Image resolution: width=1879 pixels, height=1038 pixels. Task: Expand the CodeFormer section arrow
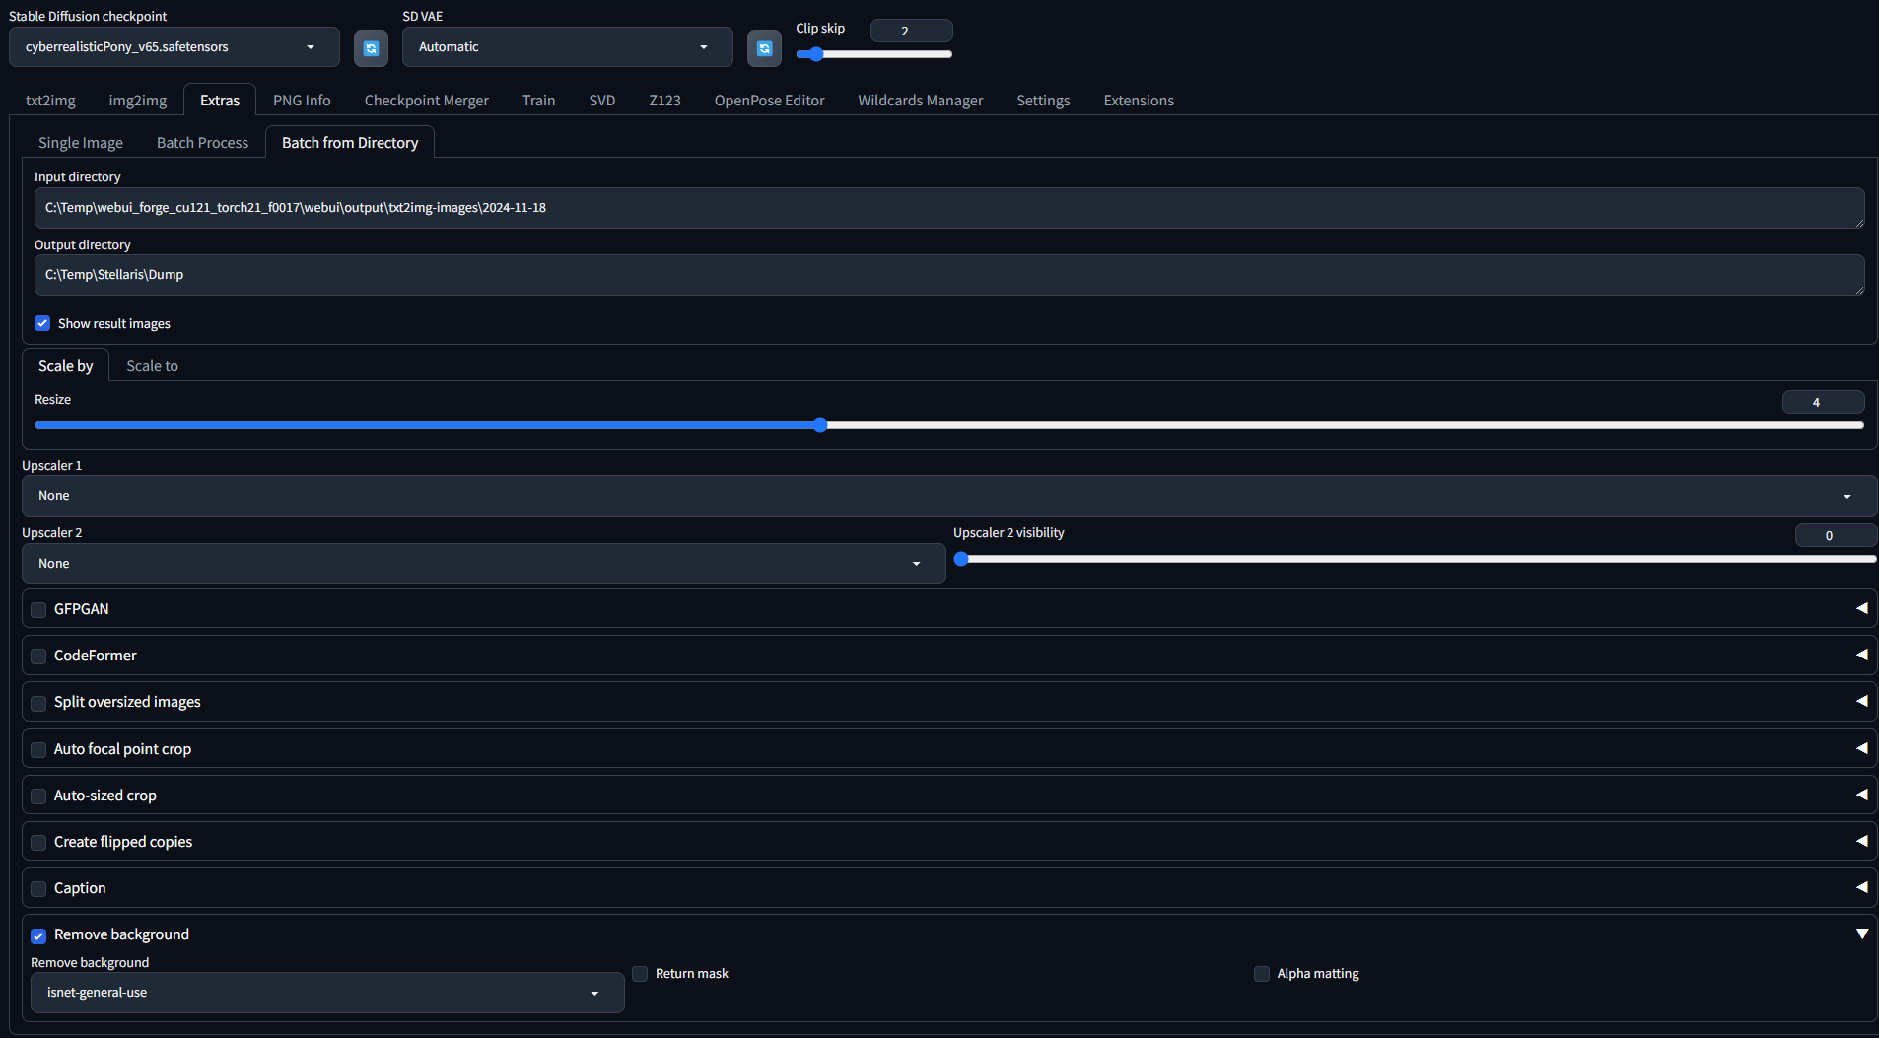tap(1861, 655)
